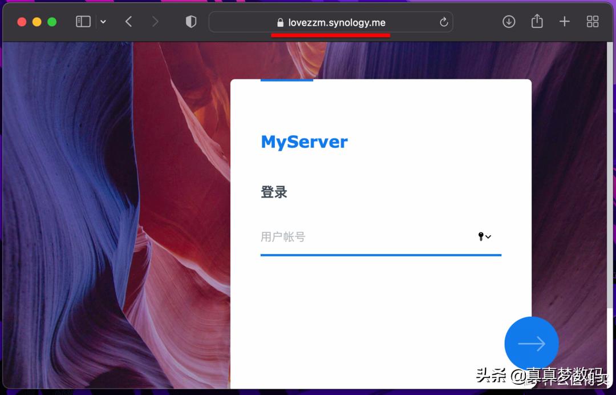Click the 登录 heading
Image resolution: width=616 pixels, height=395 pixels.
(274, 192)
